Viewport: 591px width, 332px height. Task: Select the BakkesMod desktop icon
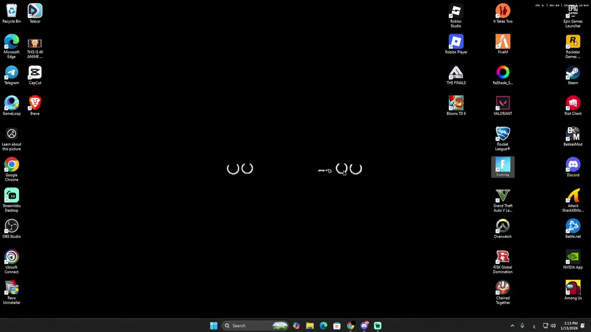click(x=573, y=136)
